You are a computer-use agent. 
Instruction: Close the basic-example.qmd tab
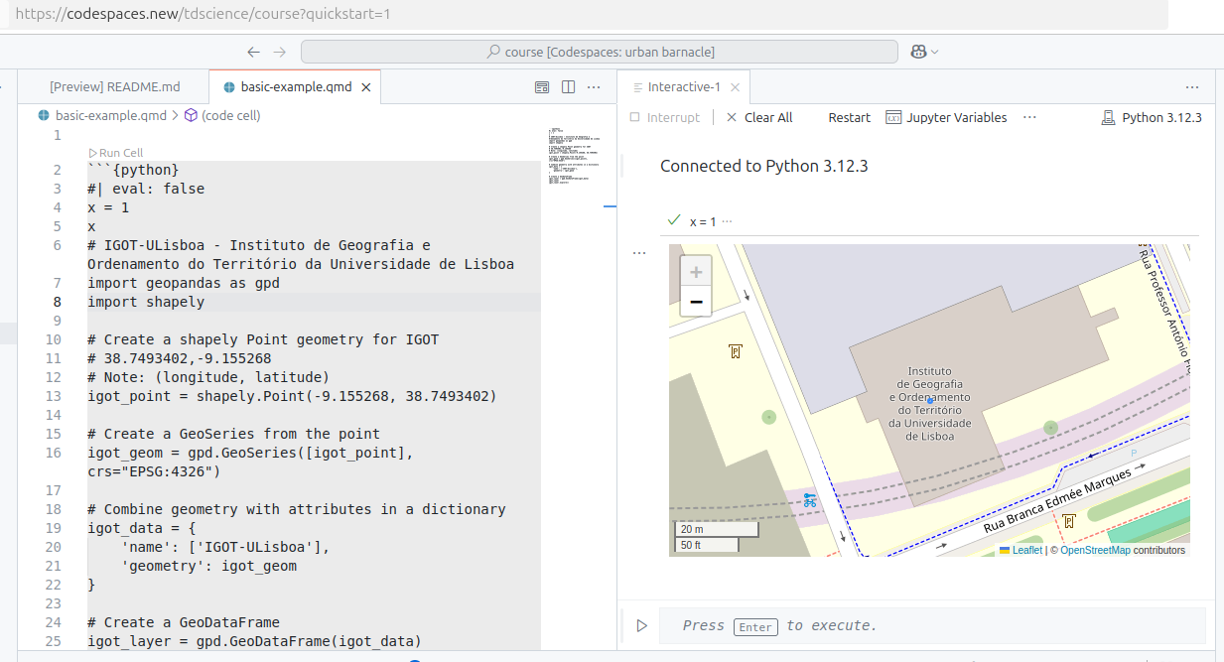366,87
